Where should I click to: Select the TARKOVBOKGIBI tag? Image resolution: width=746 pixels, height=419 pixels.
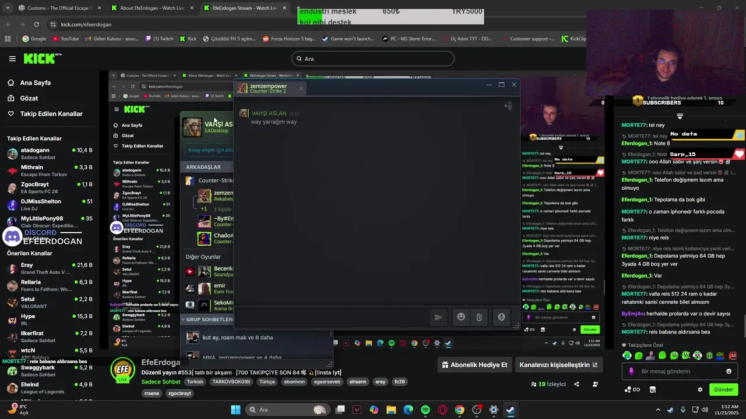coord(231,382)
